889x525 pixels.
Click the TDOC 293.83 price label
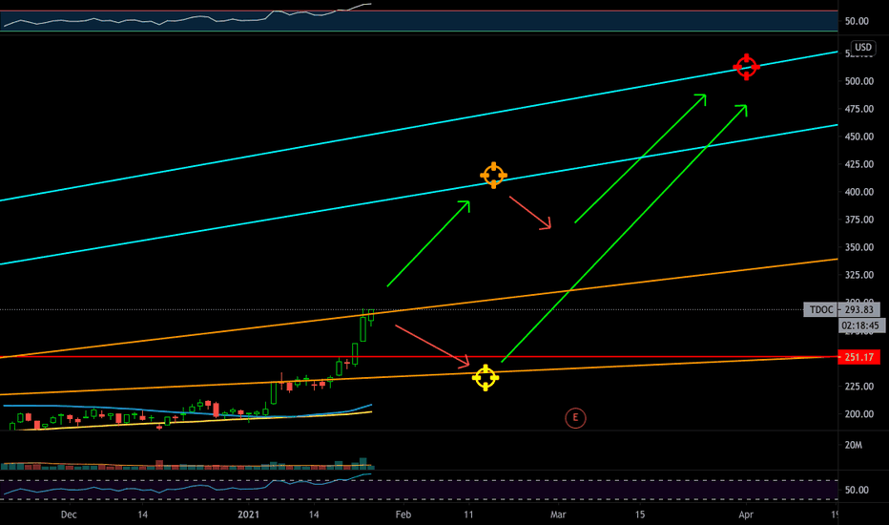(x=842, y=310)
